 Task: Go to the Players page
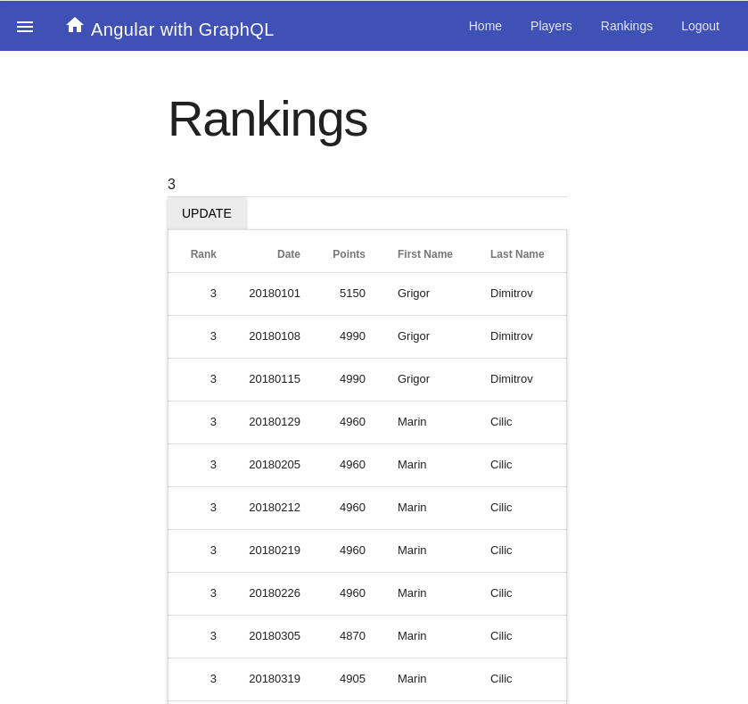click(551, 26)
